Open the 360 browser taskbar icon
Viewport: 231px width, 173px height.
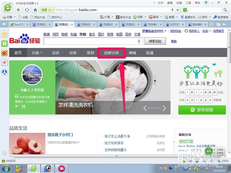pos(33,169)
